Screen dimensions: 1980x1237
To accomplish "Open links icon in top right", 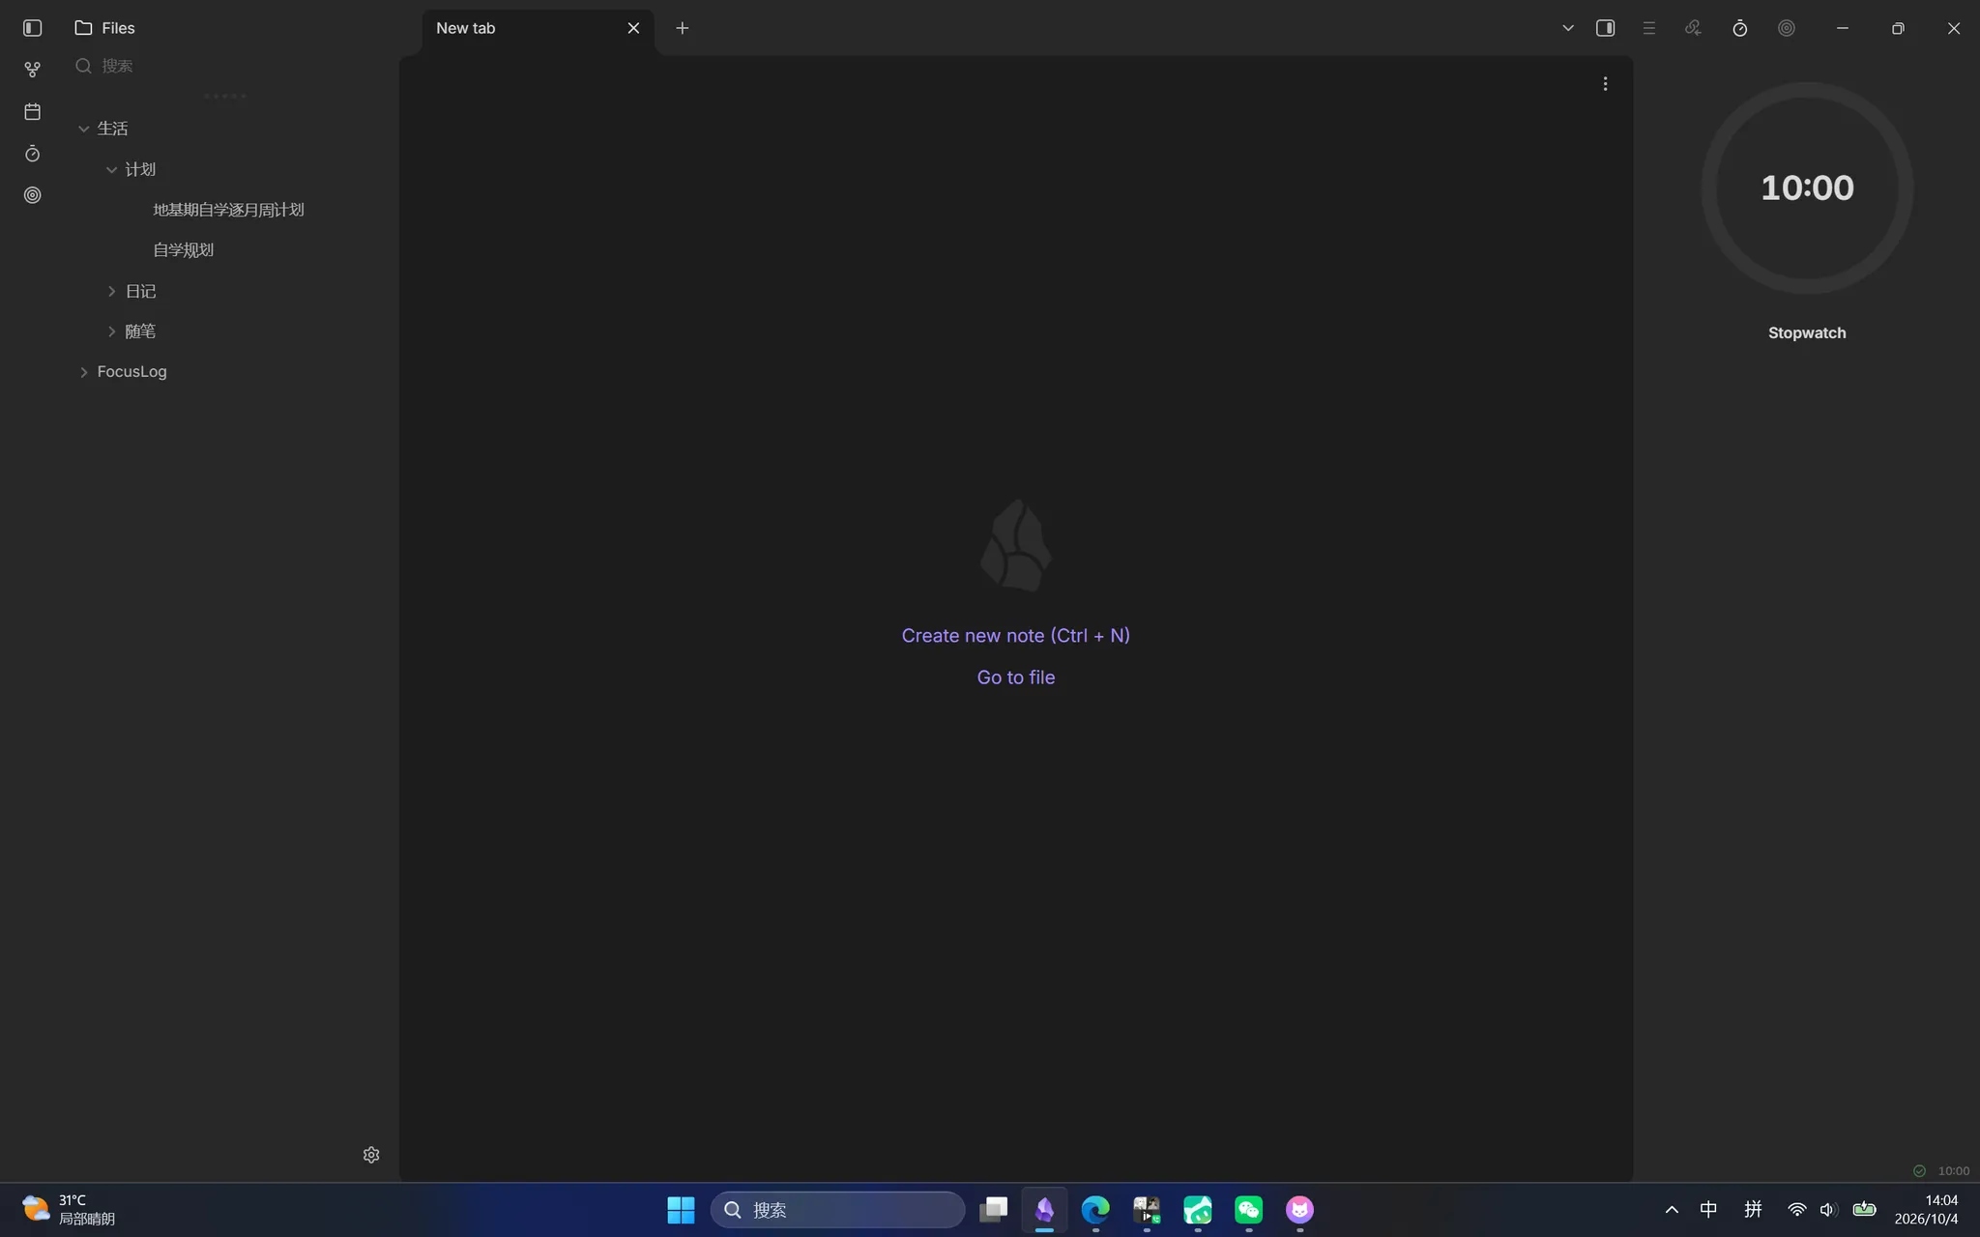I will tap(1693, 28).
